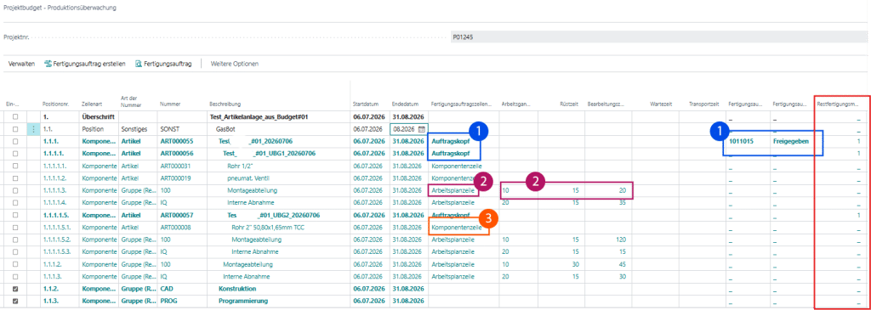871x310 pixels.
Task: Click the Nummer column header
Action: pos(169,104)
